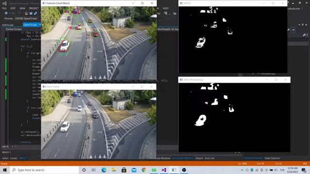Click the Save All toolbar icon
The width and height of the screenshot is (310, 174).
pyautogui.click(x=35, y=13)
